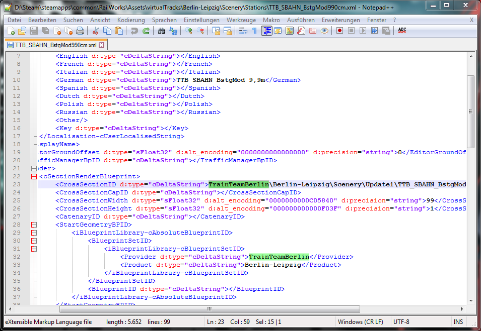Click the Print icon in toolbar
Image resolution: width=481 pixels, height=331 pixels.
click(x=80, y=31)
